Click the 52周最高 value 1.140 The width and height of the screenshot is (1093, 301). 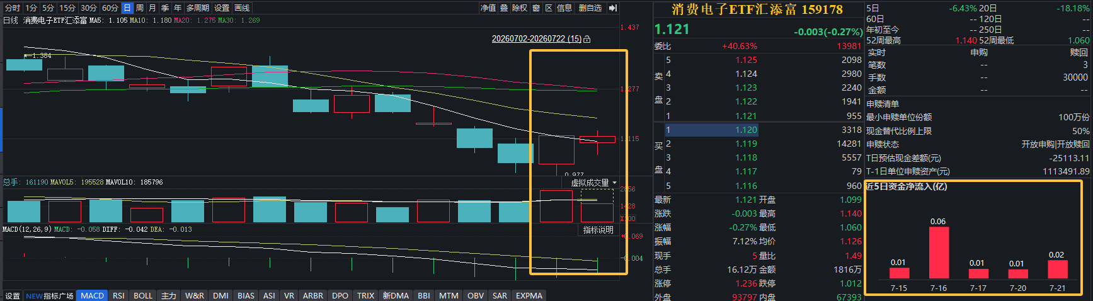[x=966, y=41]
